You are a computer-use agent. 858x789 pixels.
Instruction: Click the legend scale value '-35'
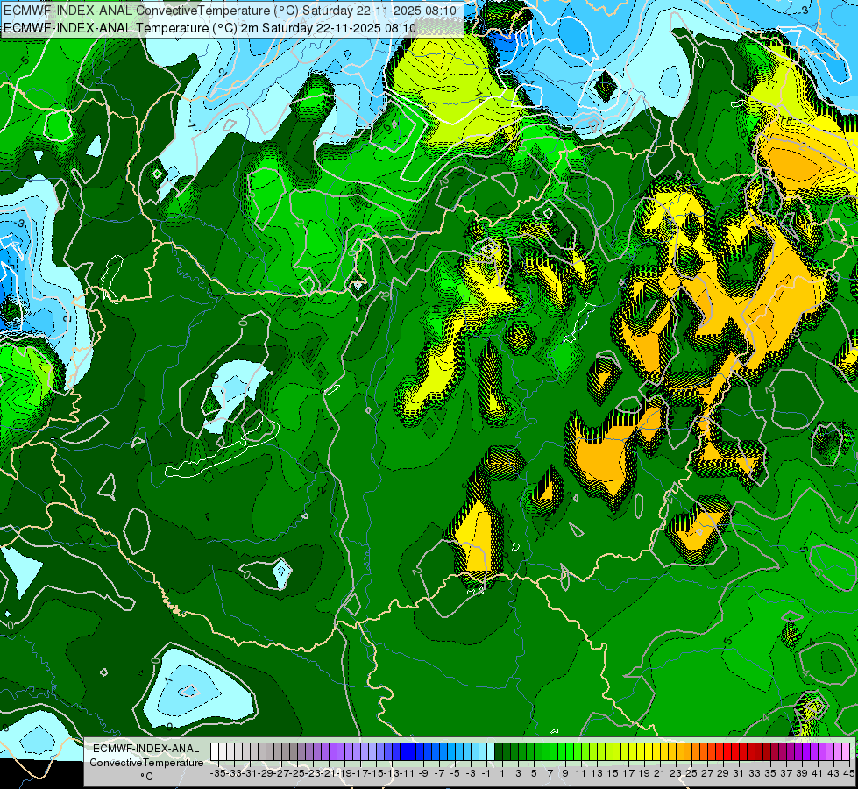[218, 773]
